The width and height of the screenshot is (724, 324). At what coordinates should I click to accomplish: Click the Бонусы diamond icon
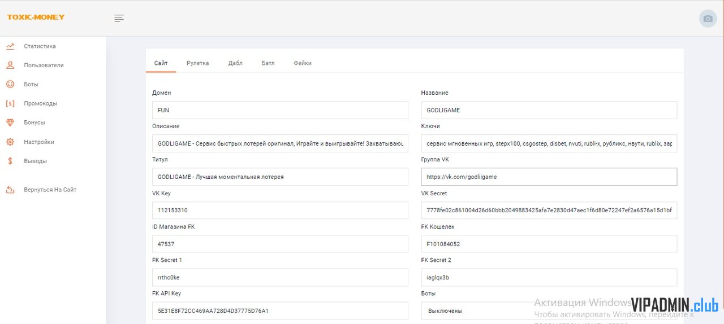[10, 122]
